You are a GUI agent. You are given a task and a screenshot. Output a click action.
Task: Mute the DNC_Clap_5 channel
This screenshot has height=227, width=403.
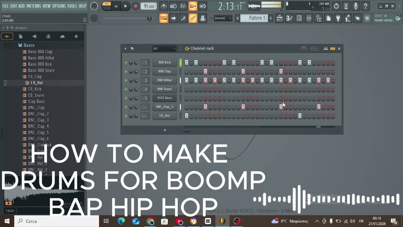(x=126, y=107)
